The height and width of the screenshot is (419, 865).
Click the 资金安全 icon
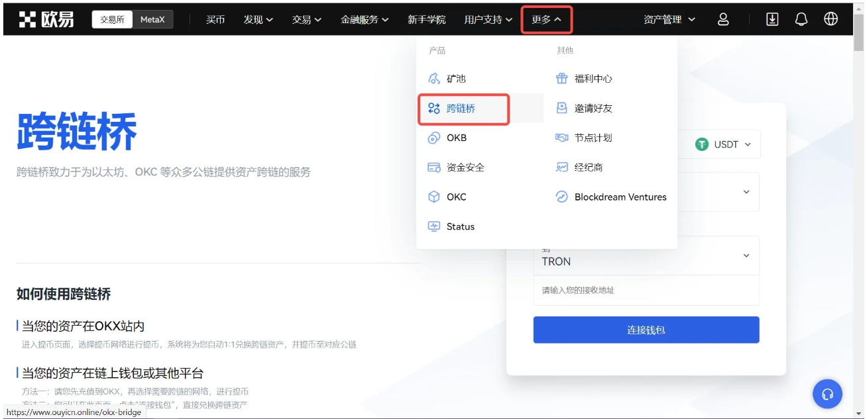coord(434,167)
